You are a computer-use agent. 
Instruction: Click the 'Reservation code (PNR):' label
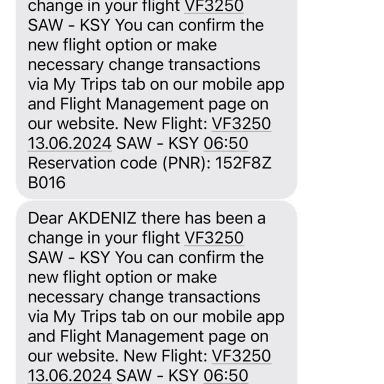pyautogui.click(x=119, y=163)
